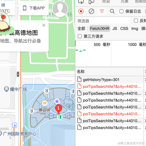Select the Fetch/XHR filter
Viewport: 146px width, 146px height.
coord(100,29)
